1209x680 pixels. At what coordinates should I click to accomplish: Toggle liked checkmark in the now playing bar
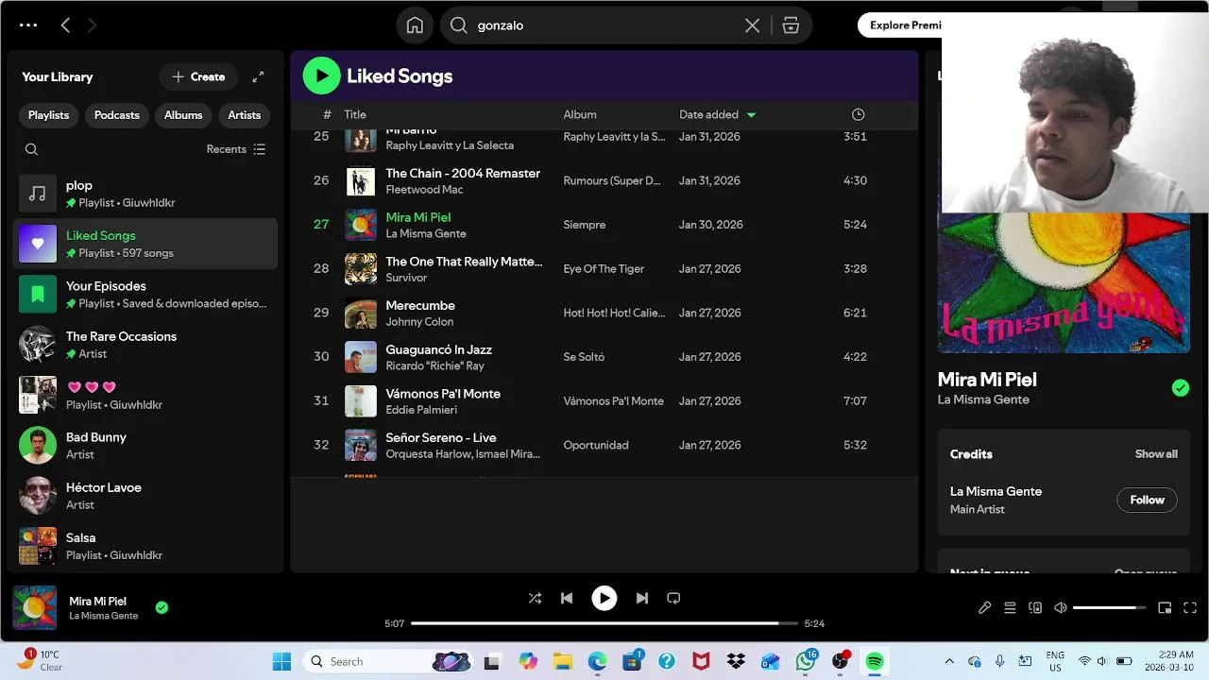tap(162, 607)
